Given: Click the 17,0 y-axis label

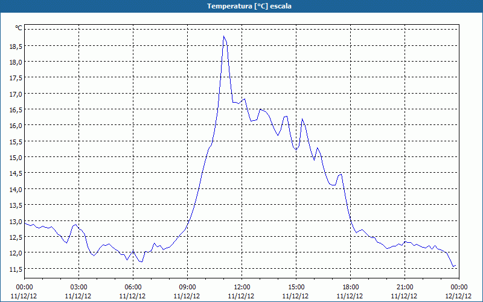Looking at the screenshot, I should [x=16, y=94].
